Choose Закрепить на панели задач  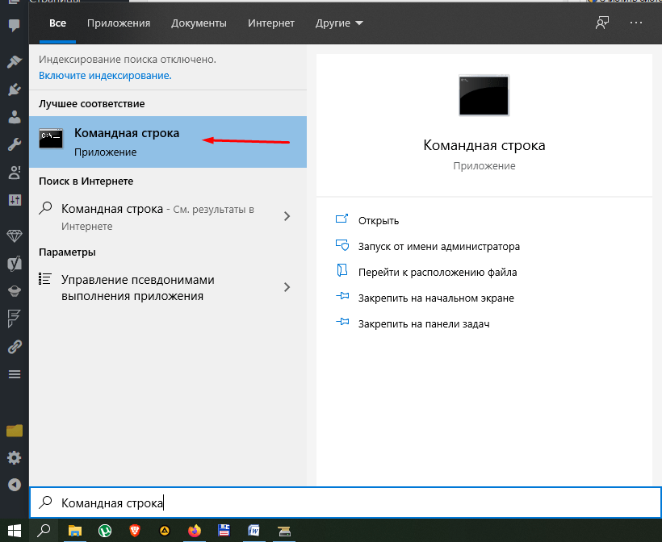click(424, 324)
